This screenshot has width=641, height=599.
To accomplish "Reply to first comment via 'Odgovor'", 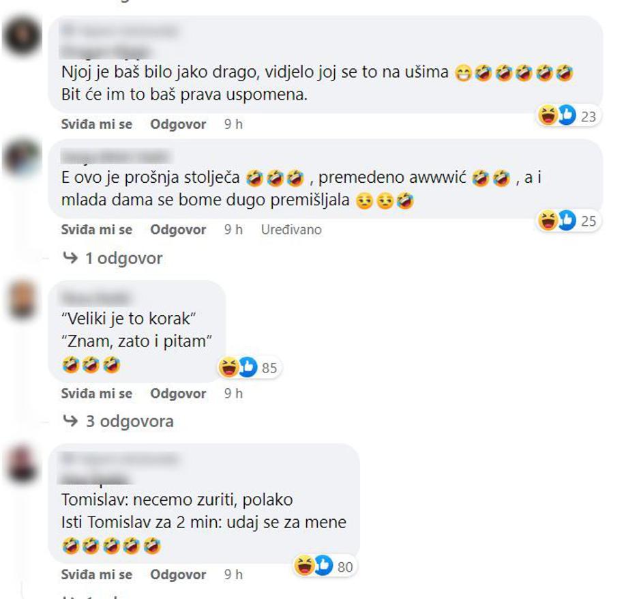I will 178,124.
